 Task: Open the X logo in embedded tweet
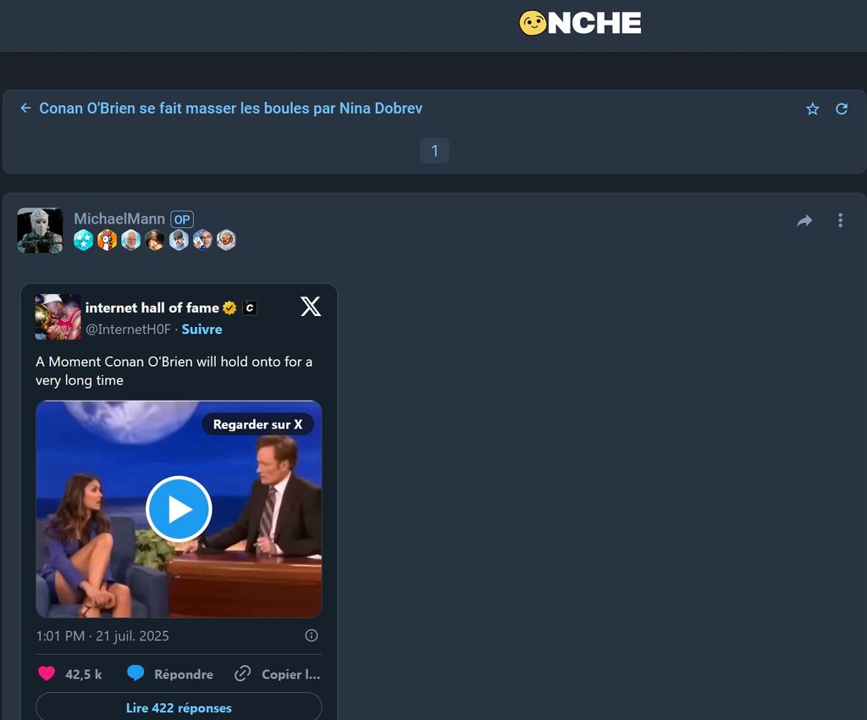311,307
